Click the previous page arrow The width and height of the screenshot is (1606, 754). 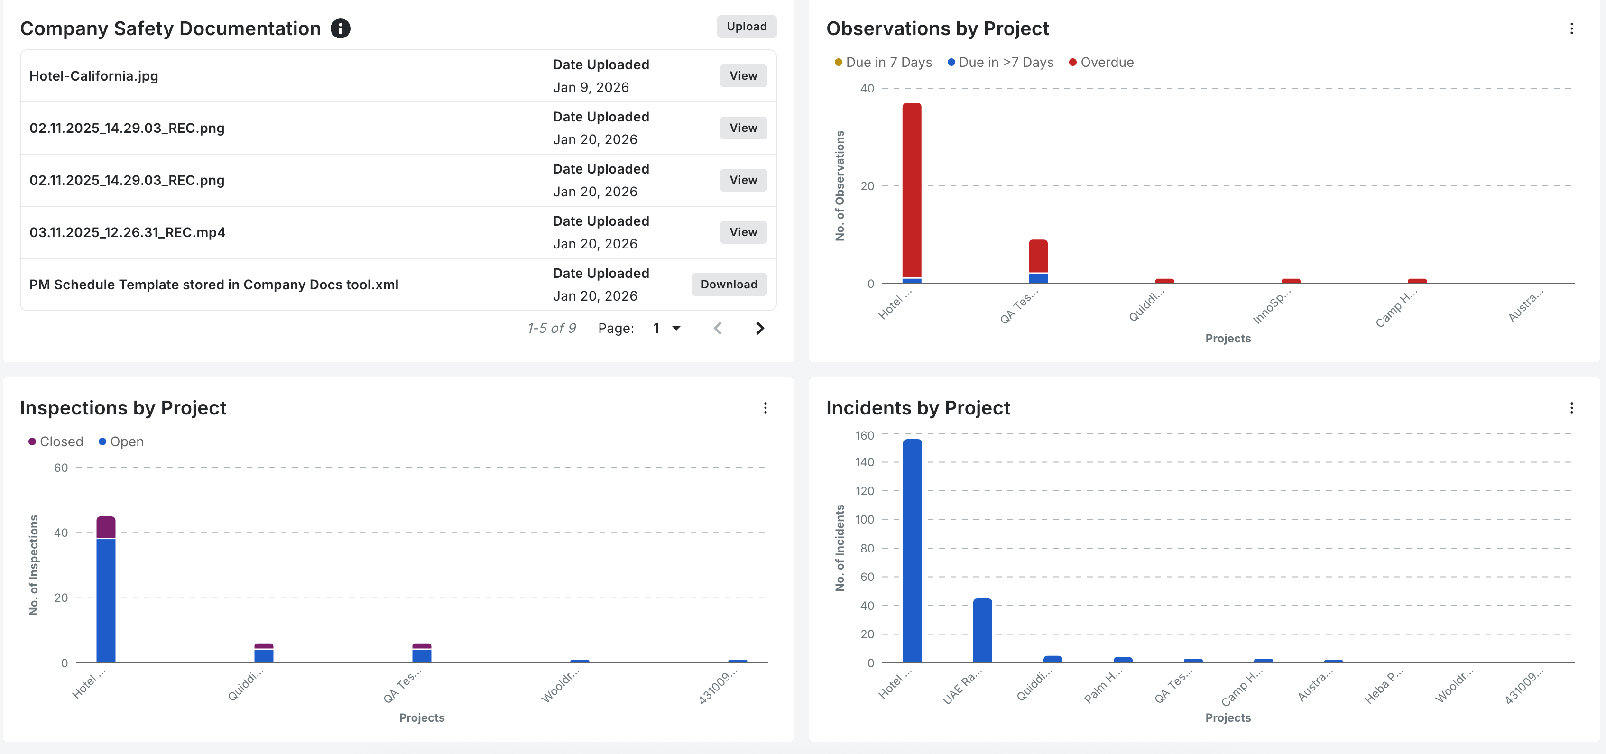pyautogui.click(x=718, y=329)
